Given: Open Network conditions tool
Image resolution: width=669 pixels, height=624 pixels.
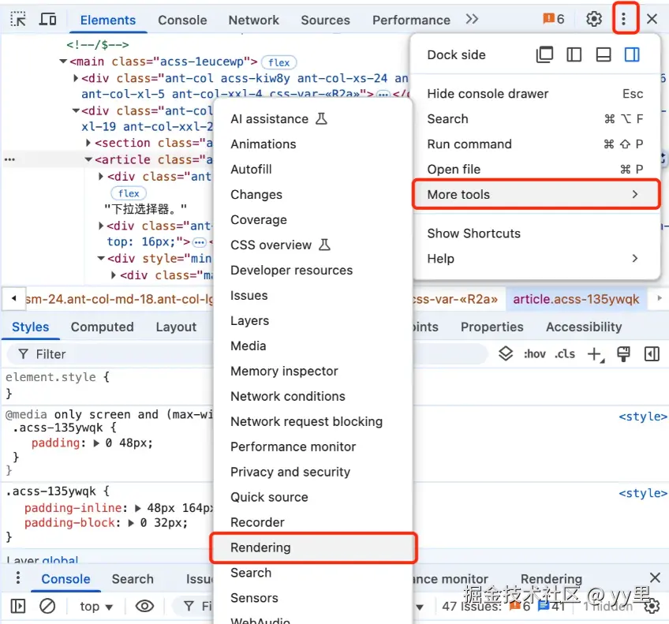Looking at the screenshot, I should point(313,396).
